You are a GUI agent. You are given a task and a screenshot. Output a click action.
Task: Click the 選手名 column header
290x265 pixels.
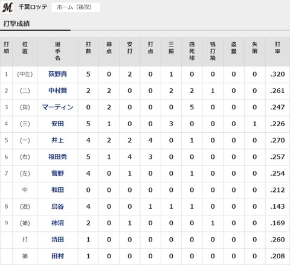[57, 51]
